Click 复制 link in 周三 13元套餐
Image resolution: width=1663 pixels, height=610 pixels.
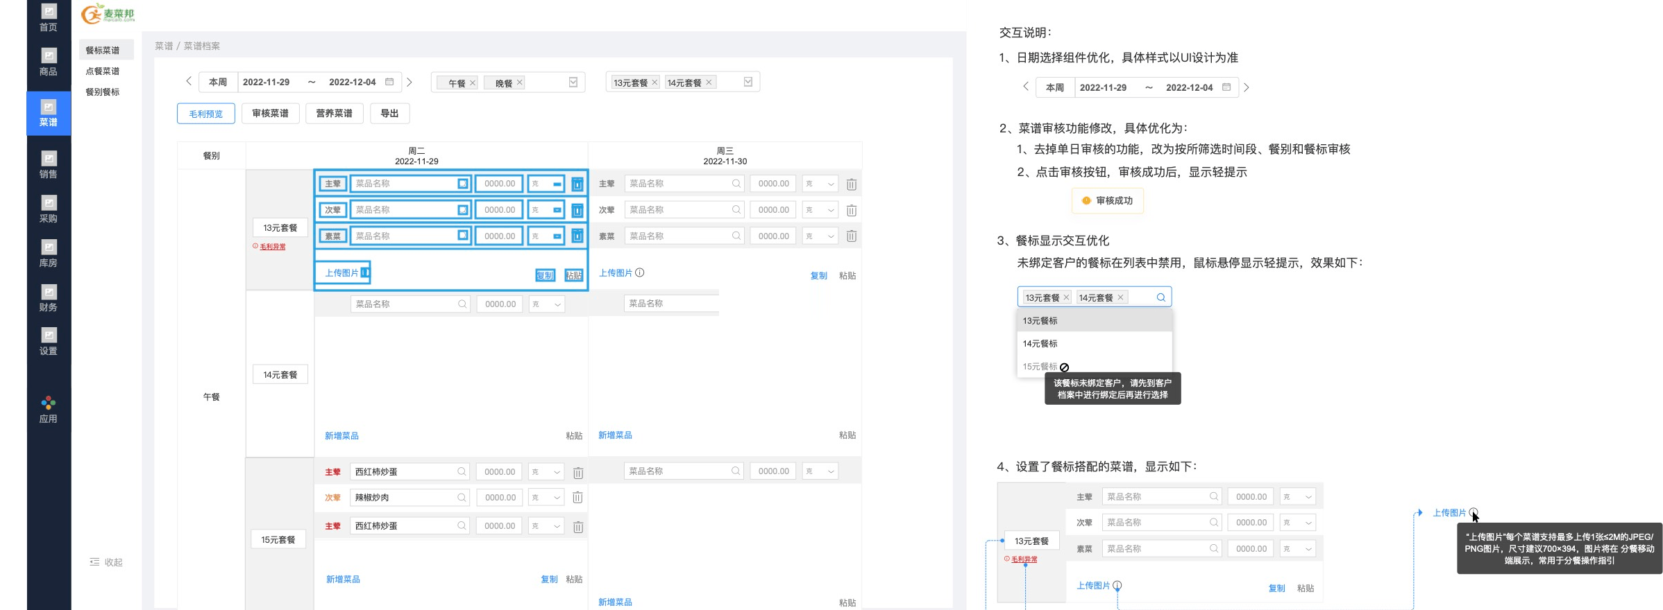[x=819, y=276]
